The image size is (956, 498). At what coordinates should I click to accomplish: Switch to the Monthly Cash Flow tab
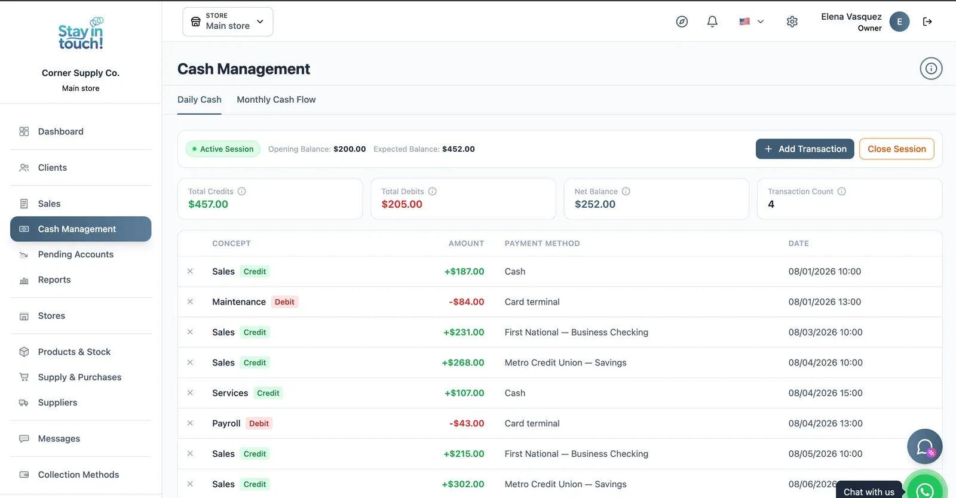pyautogui.click(x=276, y=100)
